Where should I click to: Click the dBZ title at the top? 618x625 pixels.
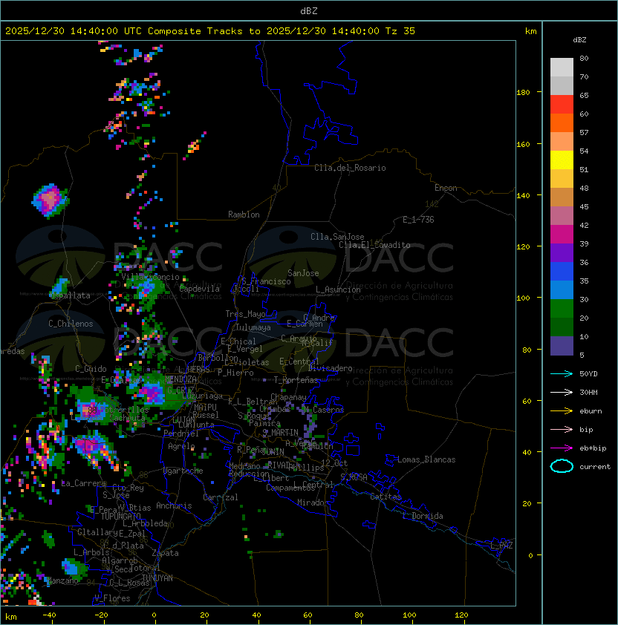[309, 10]
